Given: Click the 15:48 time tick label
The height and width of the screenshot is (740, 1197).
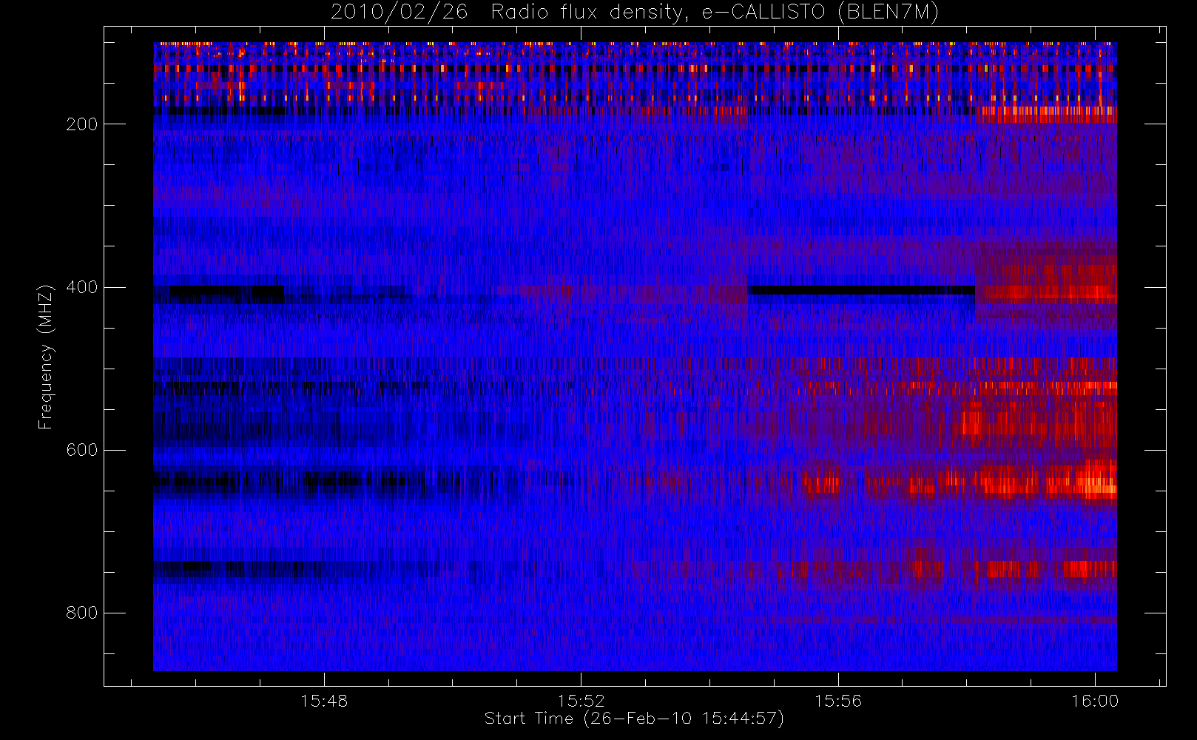Looking at the screenshot, I should (324, 701).
